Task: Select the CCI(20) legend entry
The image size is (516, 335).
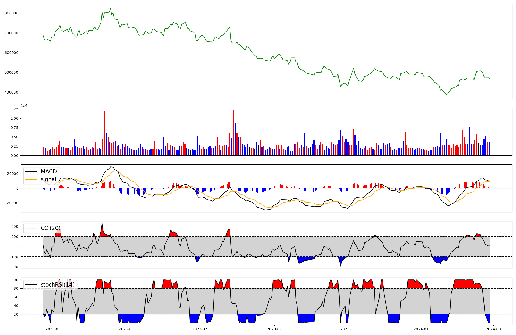Action: 50,228
